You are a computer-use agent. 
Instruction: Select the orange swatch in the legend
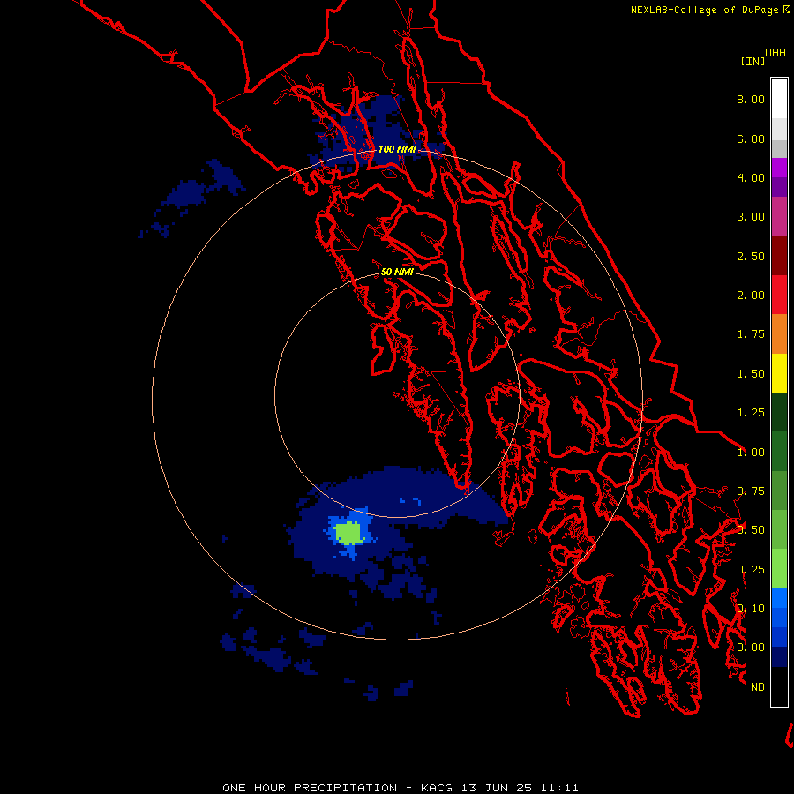(779, 334)
